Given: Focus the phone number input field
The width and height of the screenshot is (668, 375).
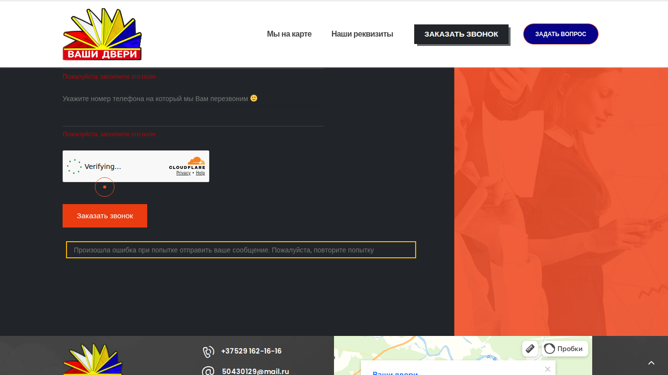Looking at the screenshot, I should (x=193, y=117).
